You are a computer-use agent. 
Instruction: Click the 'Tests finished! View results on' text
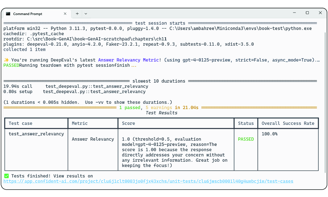tap(52, 176)
